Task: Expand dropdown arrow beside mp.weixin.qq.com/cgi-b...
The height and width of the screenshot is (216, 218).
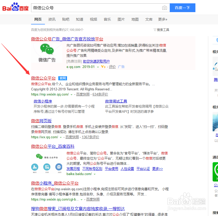Action: point(81,200)
